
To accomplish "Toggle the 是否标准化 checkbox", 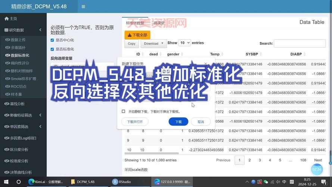I will pyautogui.click(x=52, y=49).
